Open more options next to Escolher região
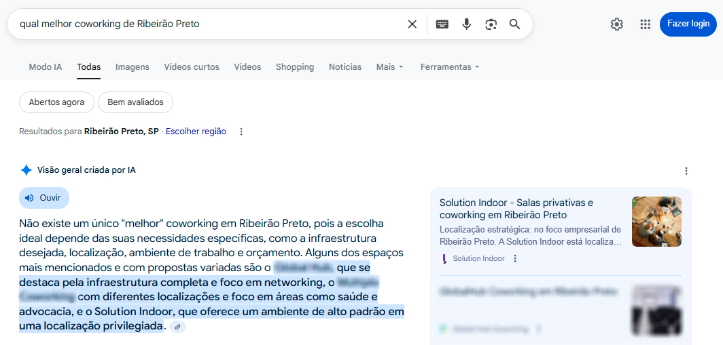The height and width of the screenshot is (345, 723). tap(241, 131)
